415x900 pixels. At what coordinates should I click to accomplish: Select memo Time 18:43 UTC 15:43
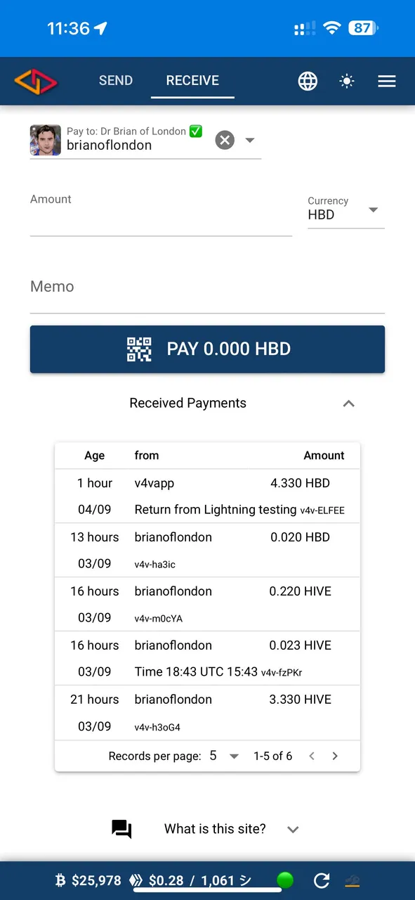pyautogui.click(x=196, y=672)
